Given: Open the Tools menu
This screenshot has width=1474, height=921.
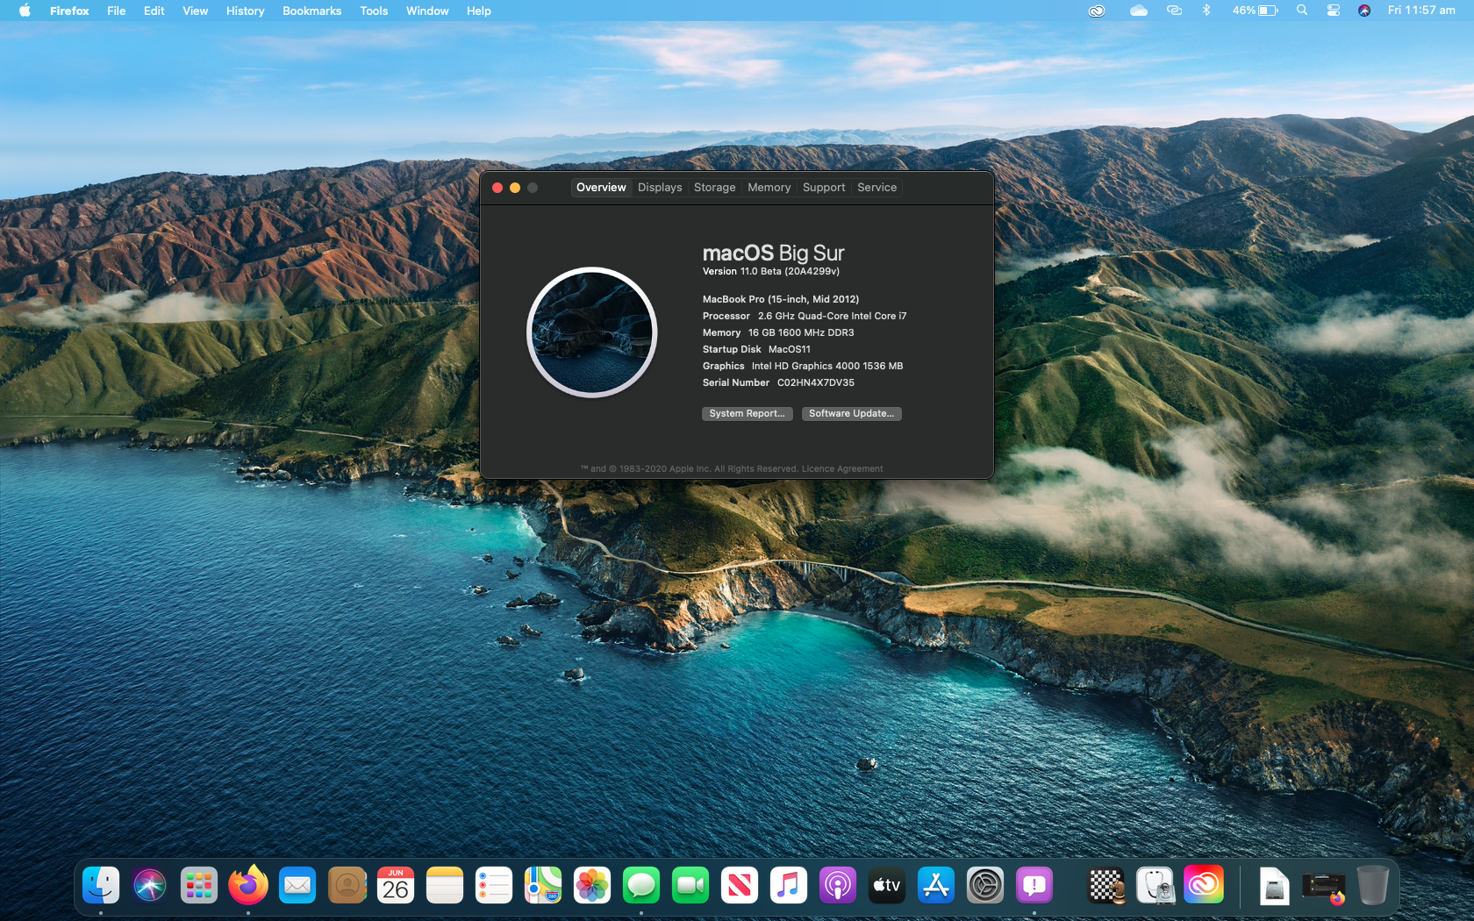Looking at the screenshot, I should tap(374, 11).
